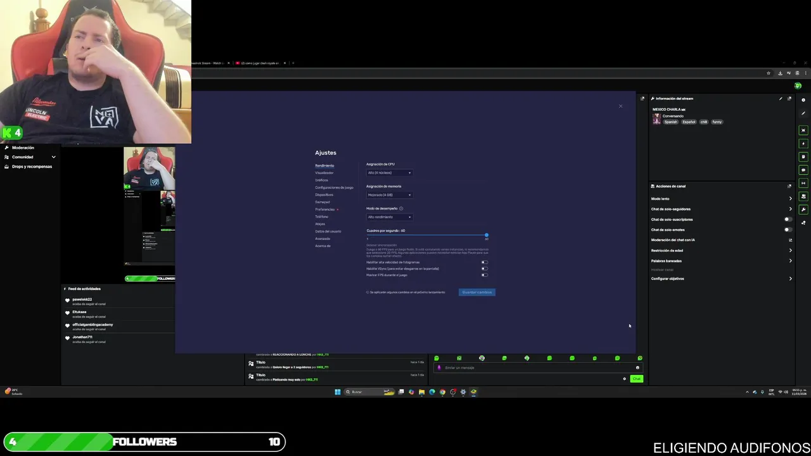Open the Atajos settings tab
811x456 pixels.
coord(320,224)
